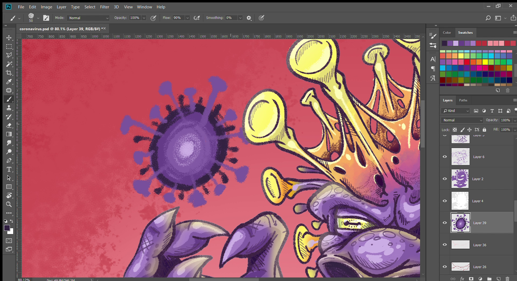517x281 pixels.
Task: Choose the Clone Stamp tool
Action: pos(9,108)
